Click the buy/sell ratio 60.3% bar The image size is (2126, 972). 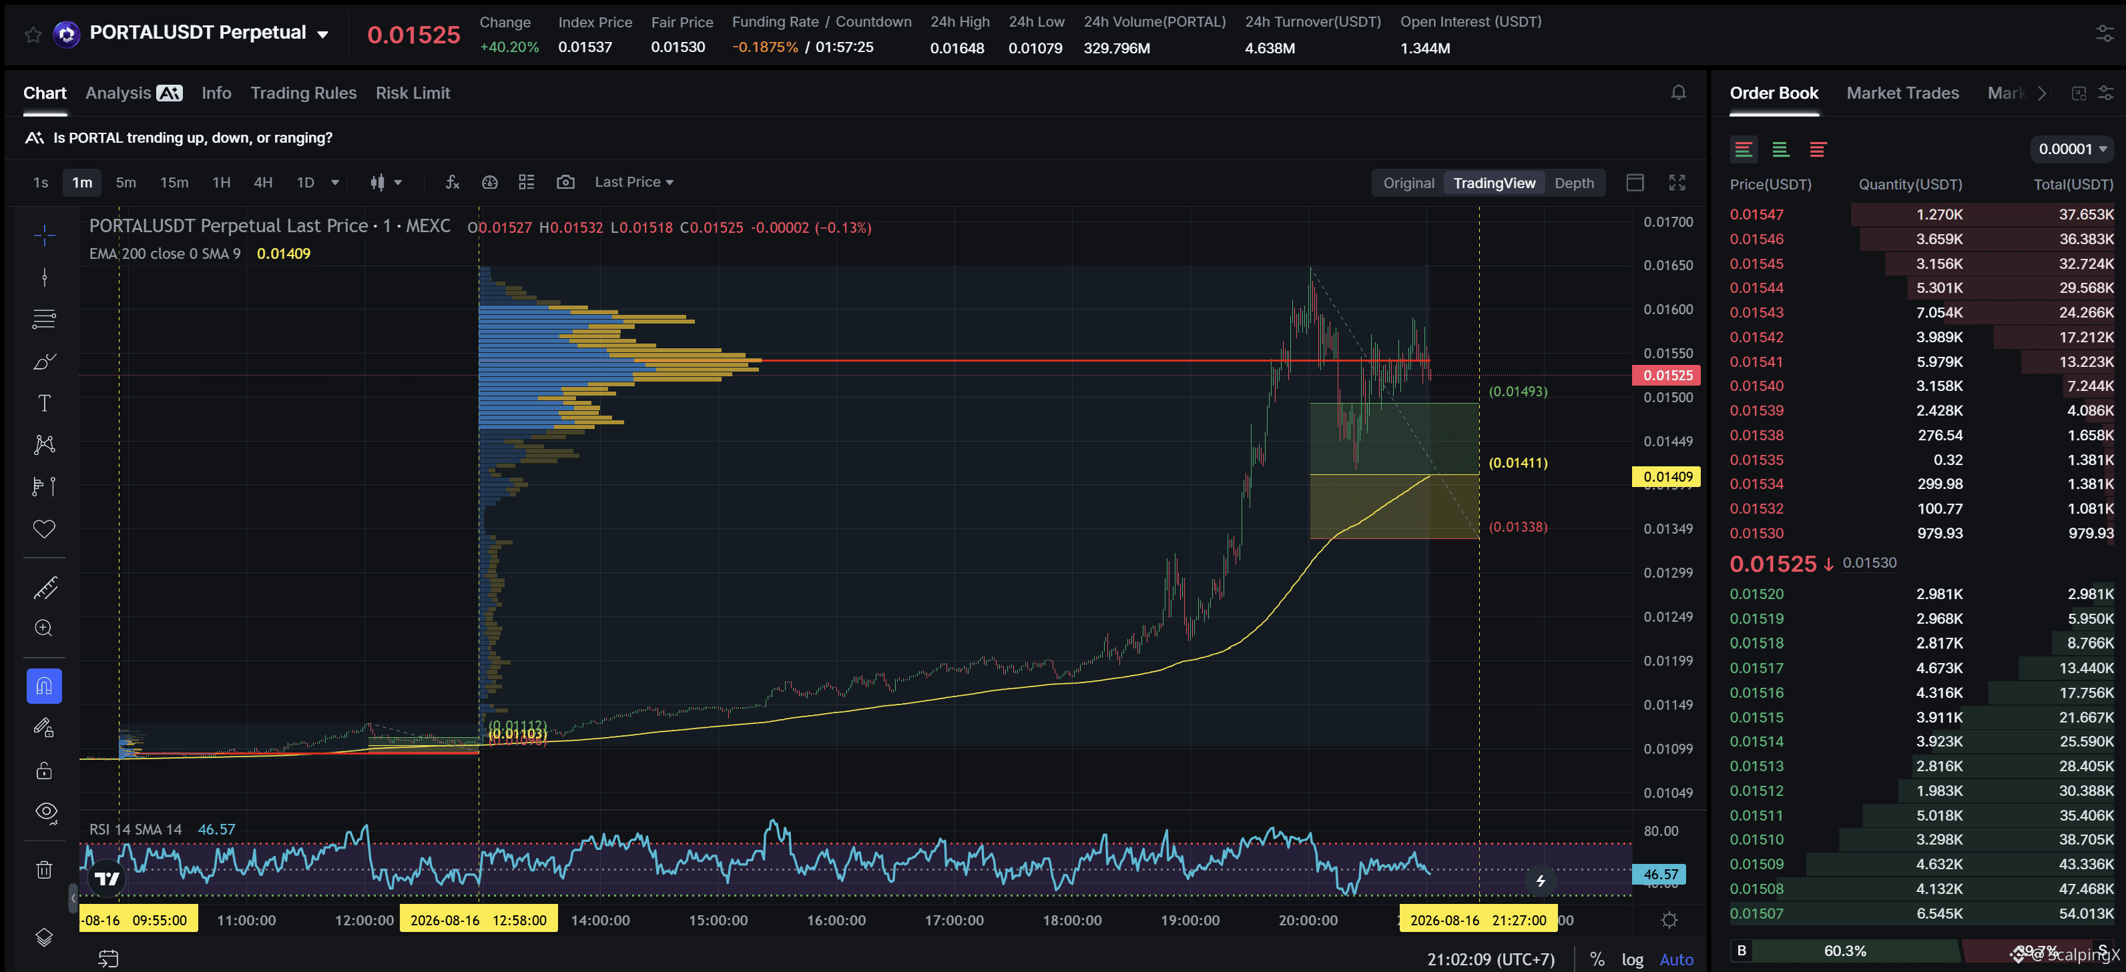(x=1846, y=951)
